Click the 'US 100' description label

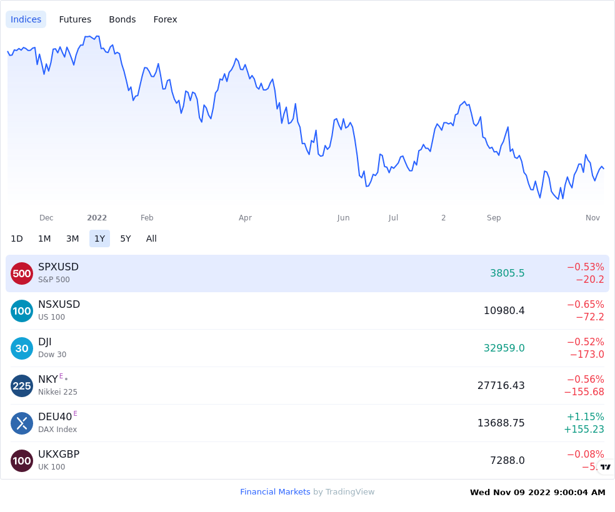51,317
